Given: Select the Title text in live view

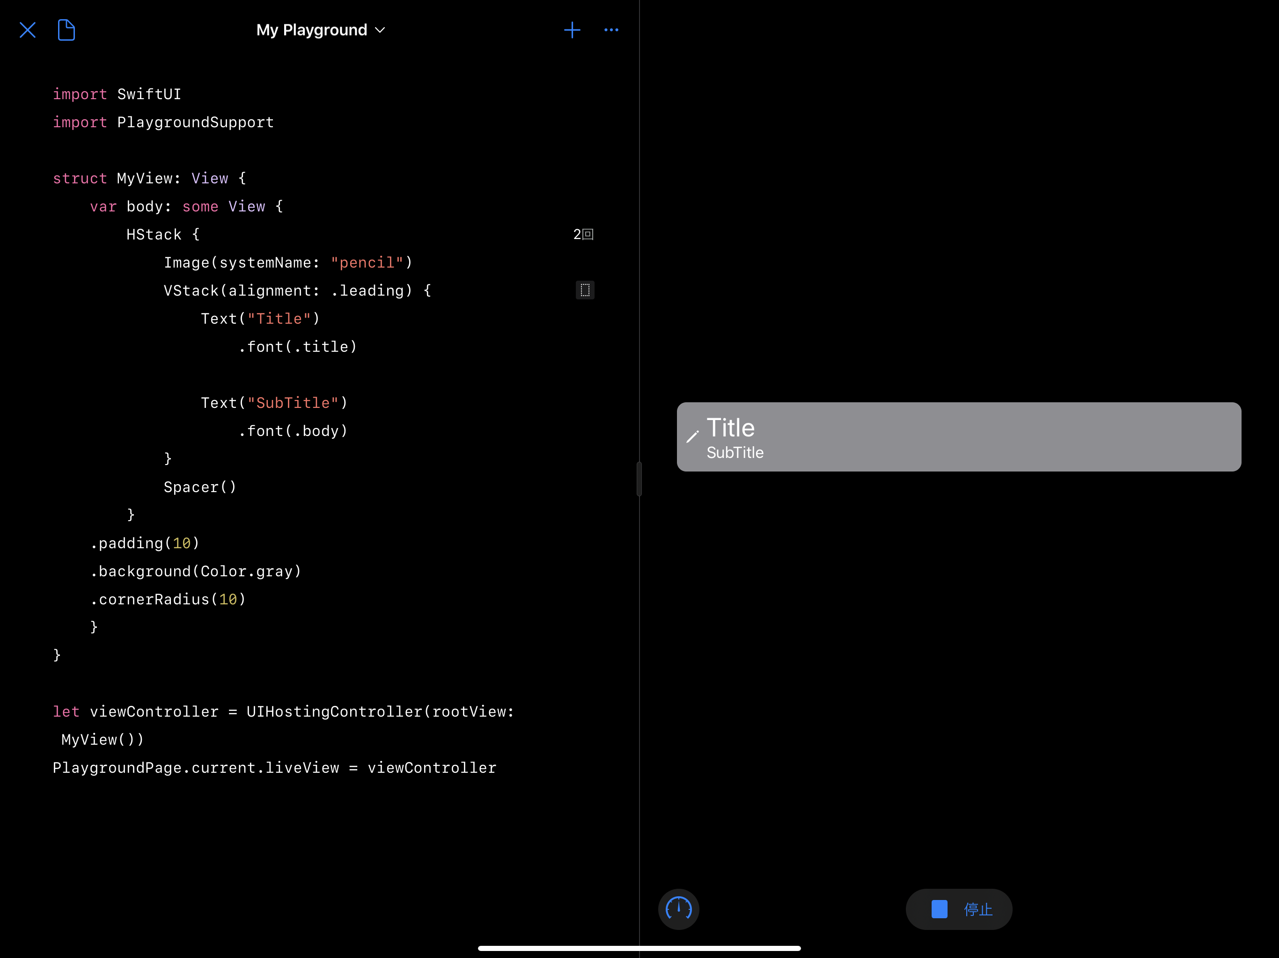Looking at the screenshot, I should 731,428.
